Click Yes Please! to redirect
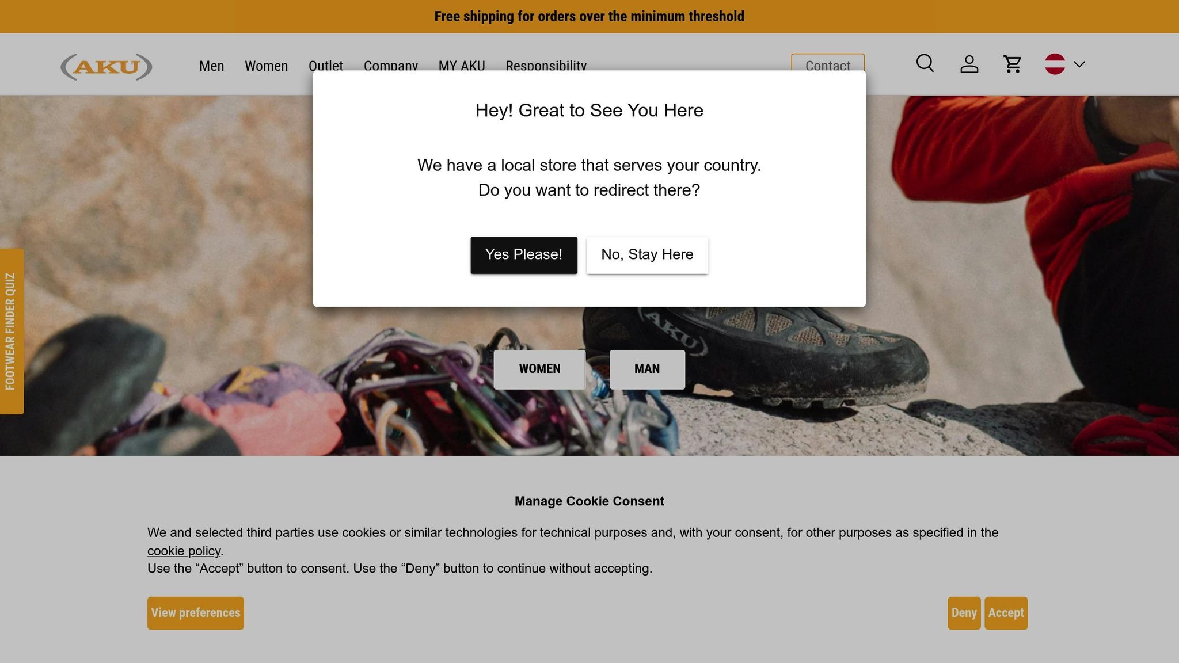Screen dimensions: 1179x663 point(524,255)
